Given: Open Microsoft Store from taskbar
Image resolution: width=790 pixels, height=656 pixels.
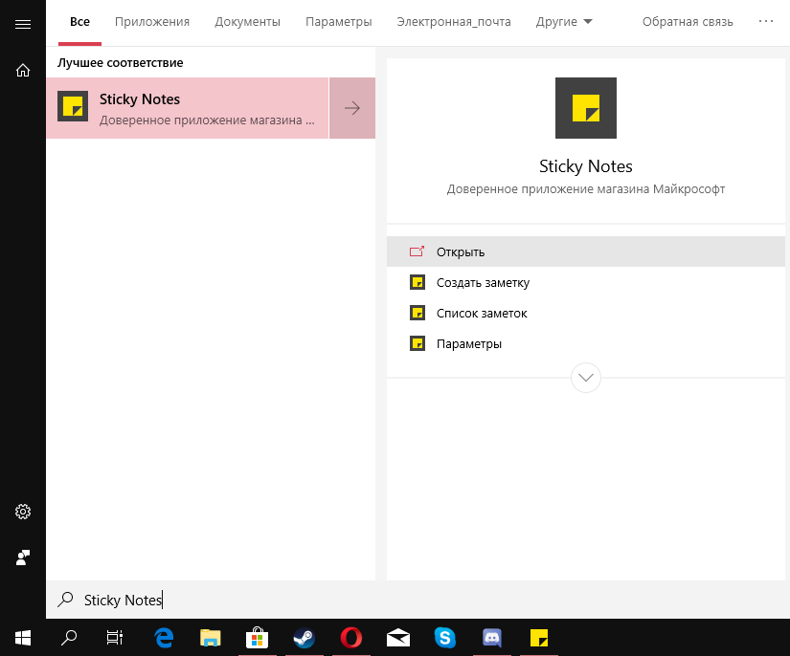Looking at the screenshot, I should (x=257, y=637).
